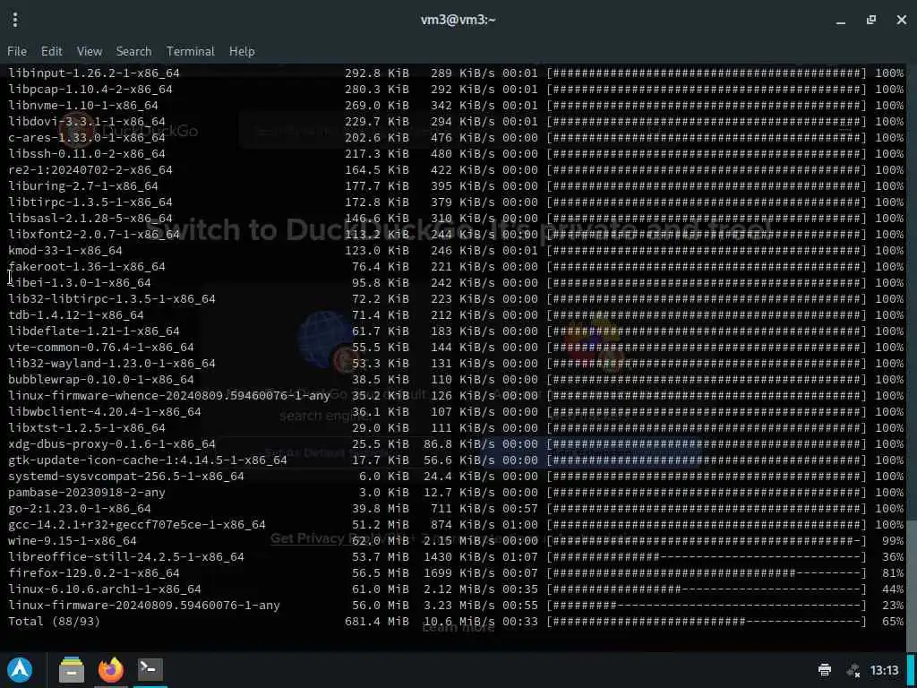Open the network status tray icon
This screenshot has width=917, height=688.
tap(853, 670)
